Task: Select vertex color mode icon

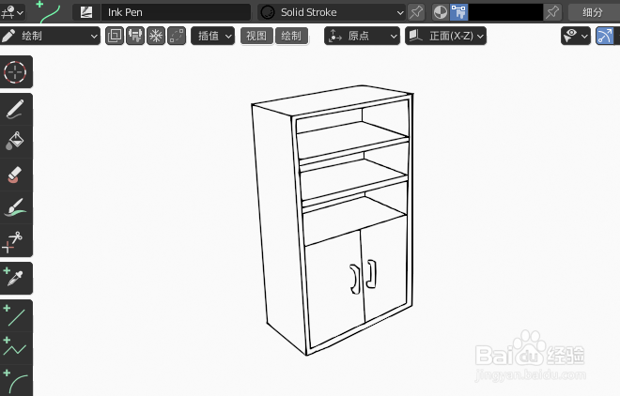Action: coord(458,12)
